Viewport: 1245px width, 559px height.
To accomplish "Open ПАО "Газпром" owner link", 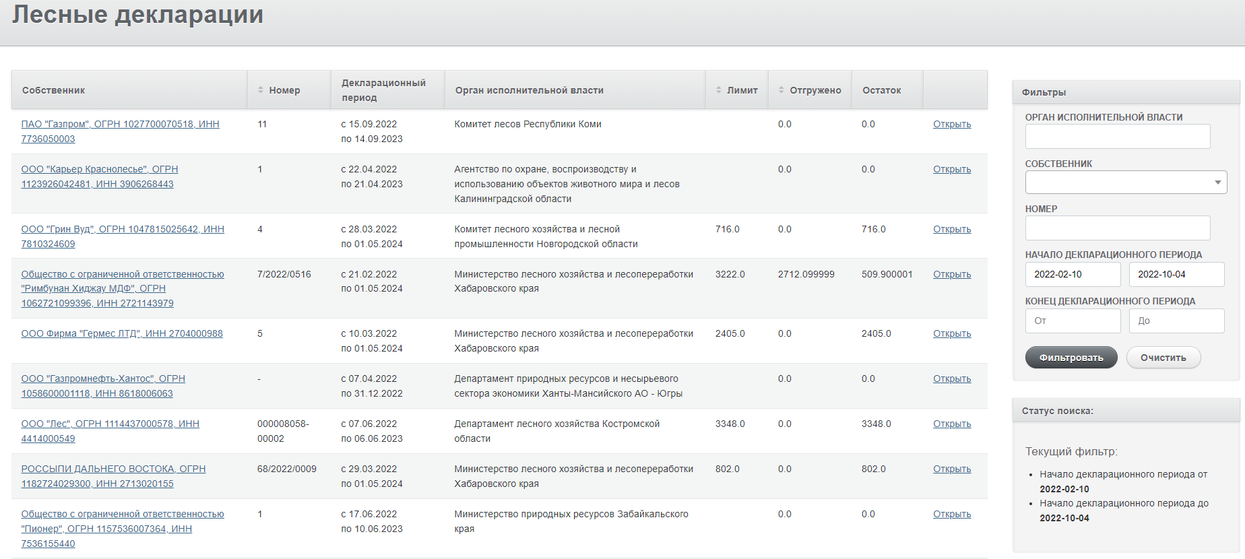I will point(121,131).
